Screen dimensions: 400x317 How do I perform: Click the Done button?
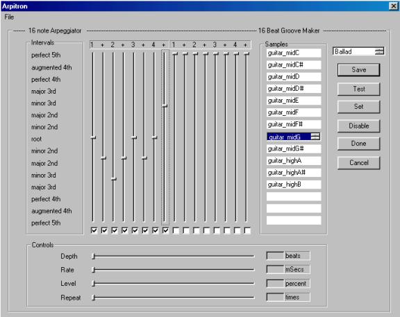tap(358, 144)
